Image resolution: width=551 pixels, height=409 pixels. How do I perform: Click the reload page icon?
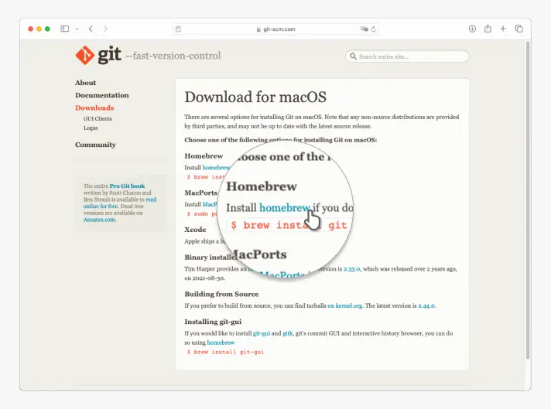(x=374, y=29)
